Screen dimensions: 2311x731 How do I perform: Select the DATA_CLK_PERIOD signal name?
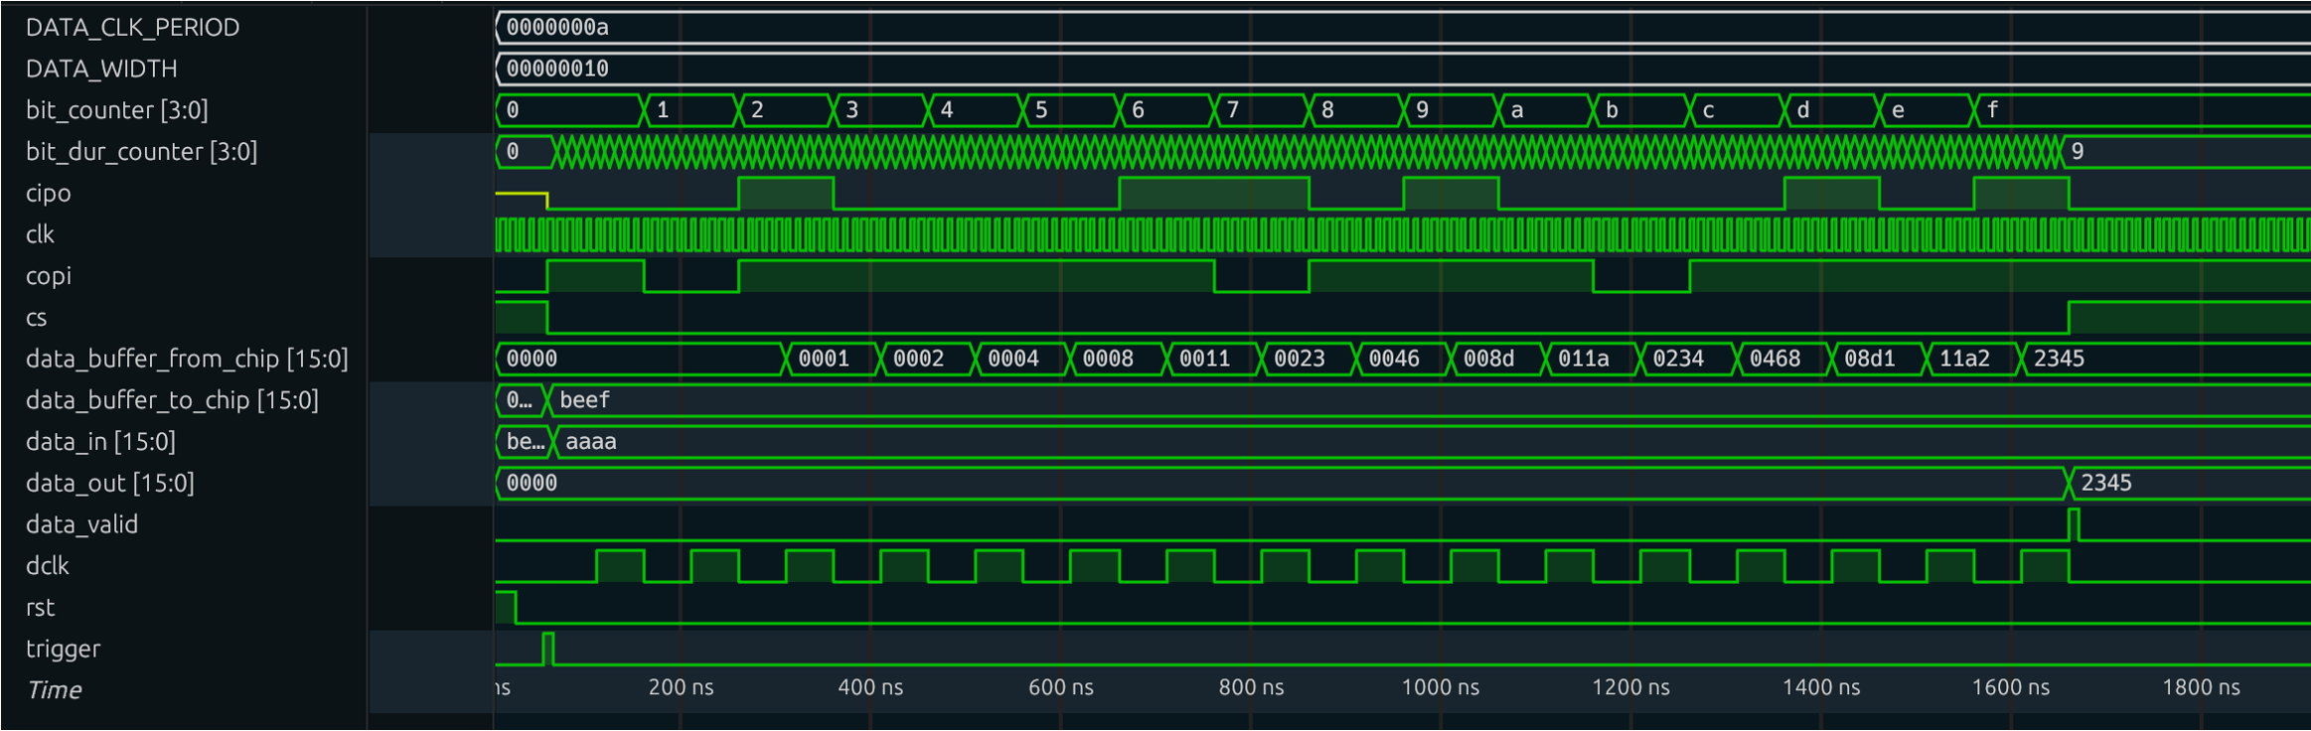(x=132, y=27)
